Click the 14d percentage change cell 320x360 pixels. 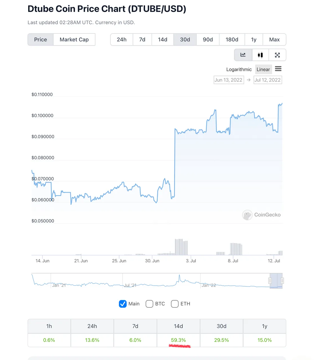coord(178,340)
